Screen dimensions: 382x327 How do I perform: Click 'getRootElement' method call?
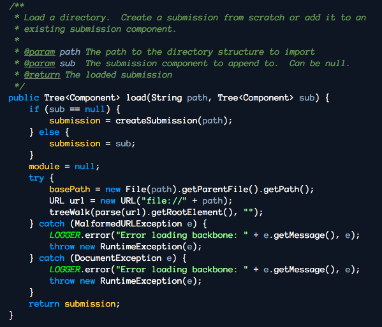[x=187, y=212]
